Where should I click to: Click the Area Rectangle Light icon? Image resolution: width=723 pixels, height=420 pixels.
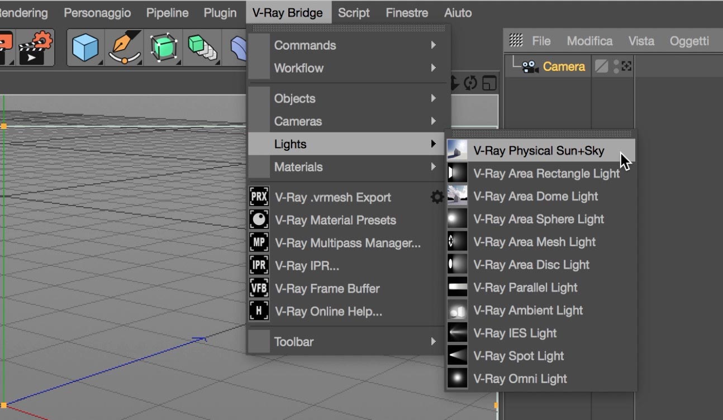(457, 173)
